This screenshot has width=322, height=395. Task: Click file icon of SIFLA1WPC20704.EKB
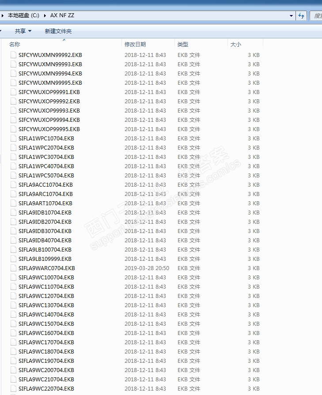tap(14, 147)
